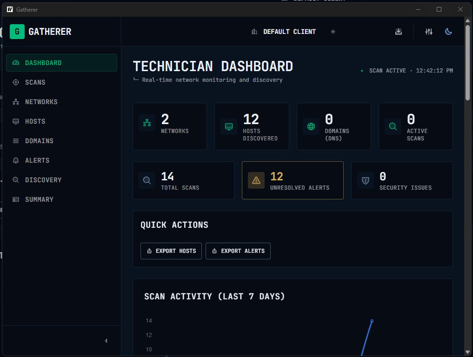Switch to the Summary section

coord(39,199)
